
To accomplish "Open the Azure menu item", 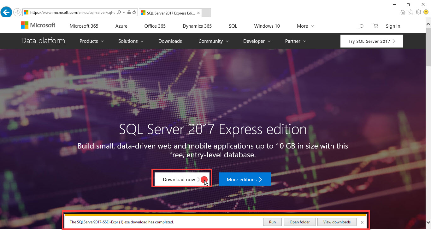I will pos(121,26).
